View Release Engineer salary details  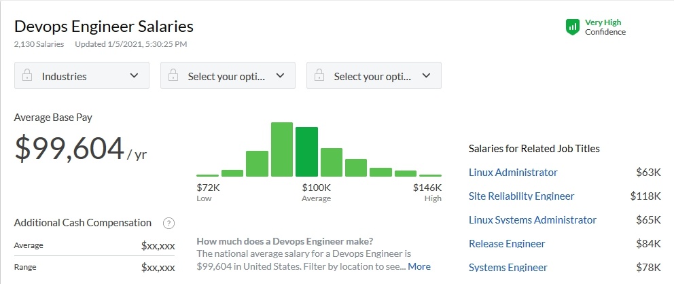tap(507, 244)
